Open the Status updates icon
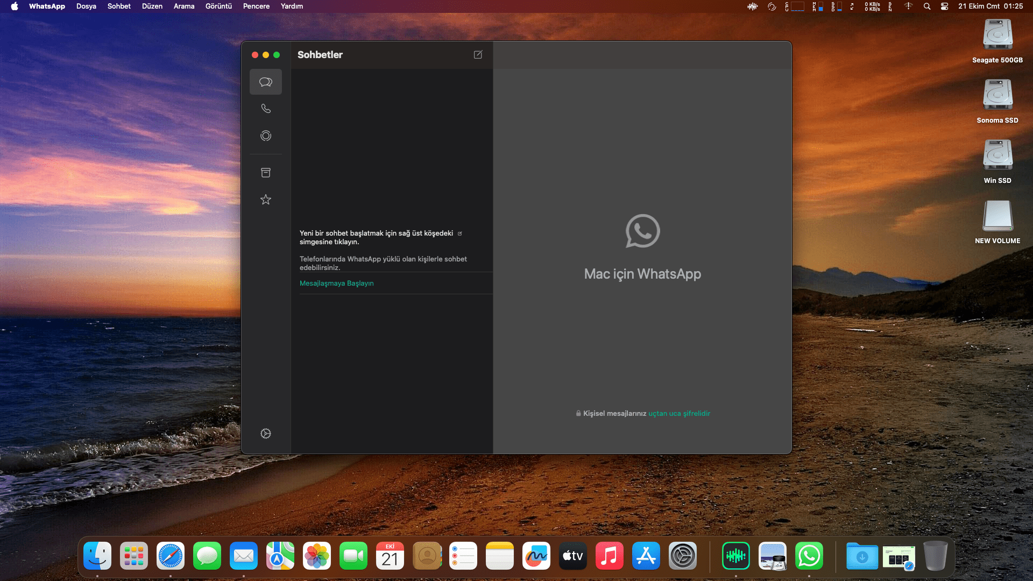This screenshot has height=581, width=1033. pos(266,136)
